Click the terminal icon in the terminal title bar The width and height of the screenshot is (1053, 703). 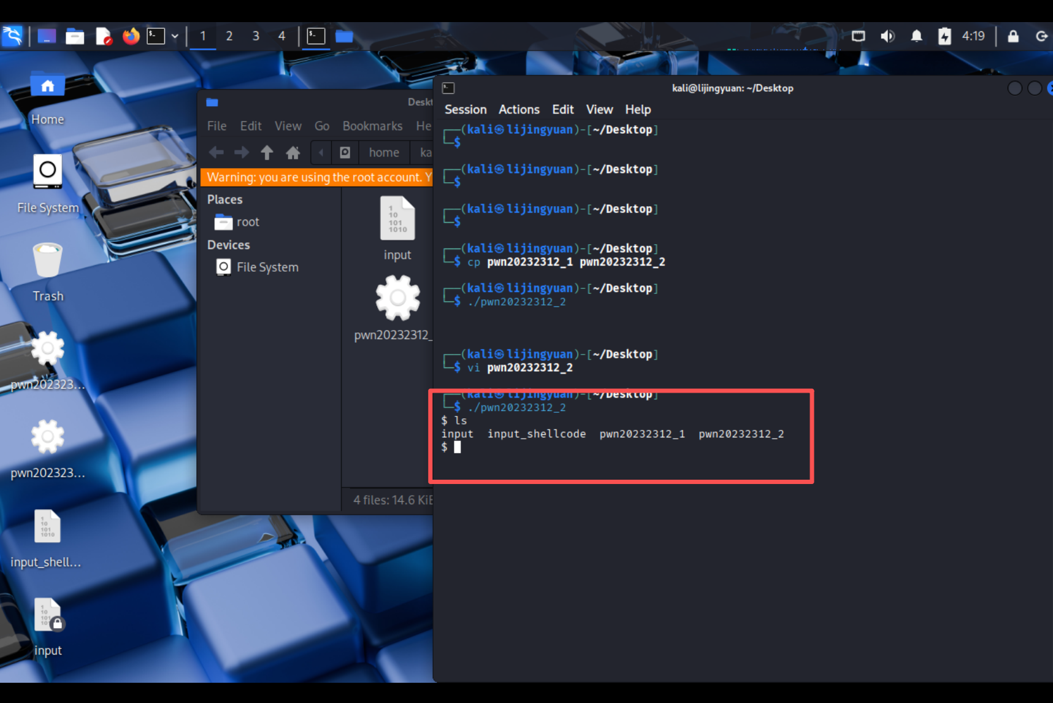[448, 88]
